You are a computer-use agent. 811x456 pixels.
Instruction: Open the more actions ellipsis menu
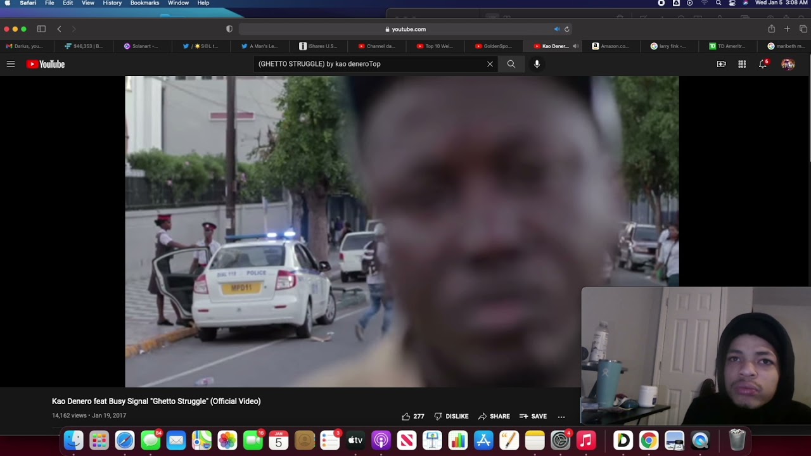561,416
